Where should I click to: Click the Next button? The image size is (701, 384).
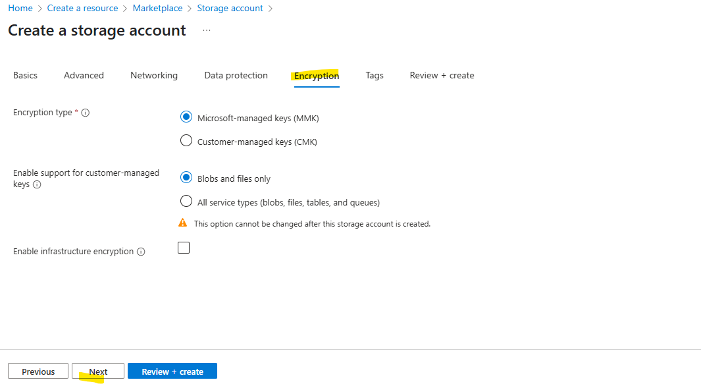click(98, 371)
